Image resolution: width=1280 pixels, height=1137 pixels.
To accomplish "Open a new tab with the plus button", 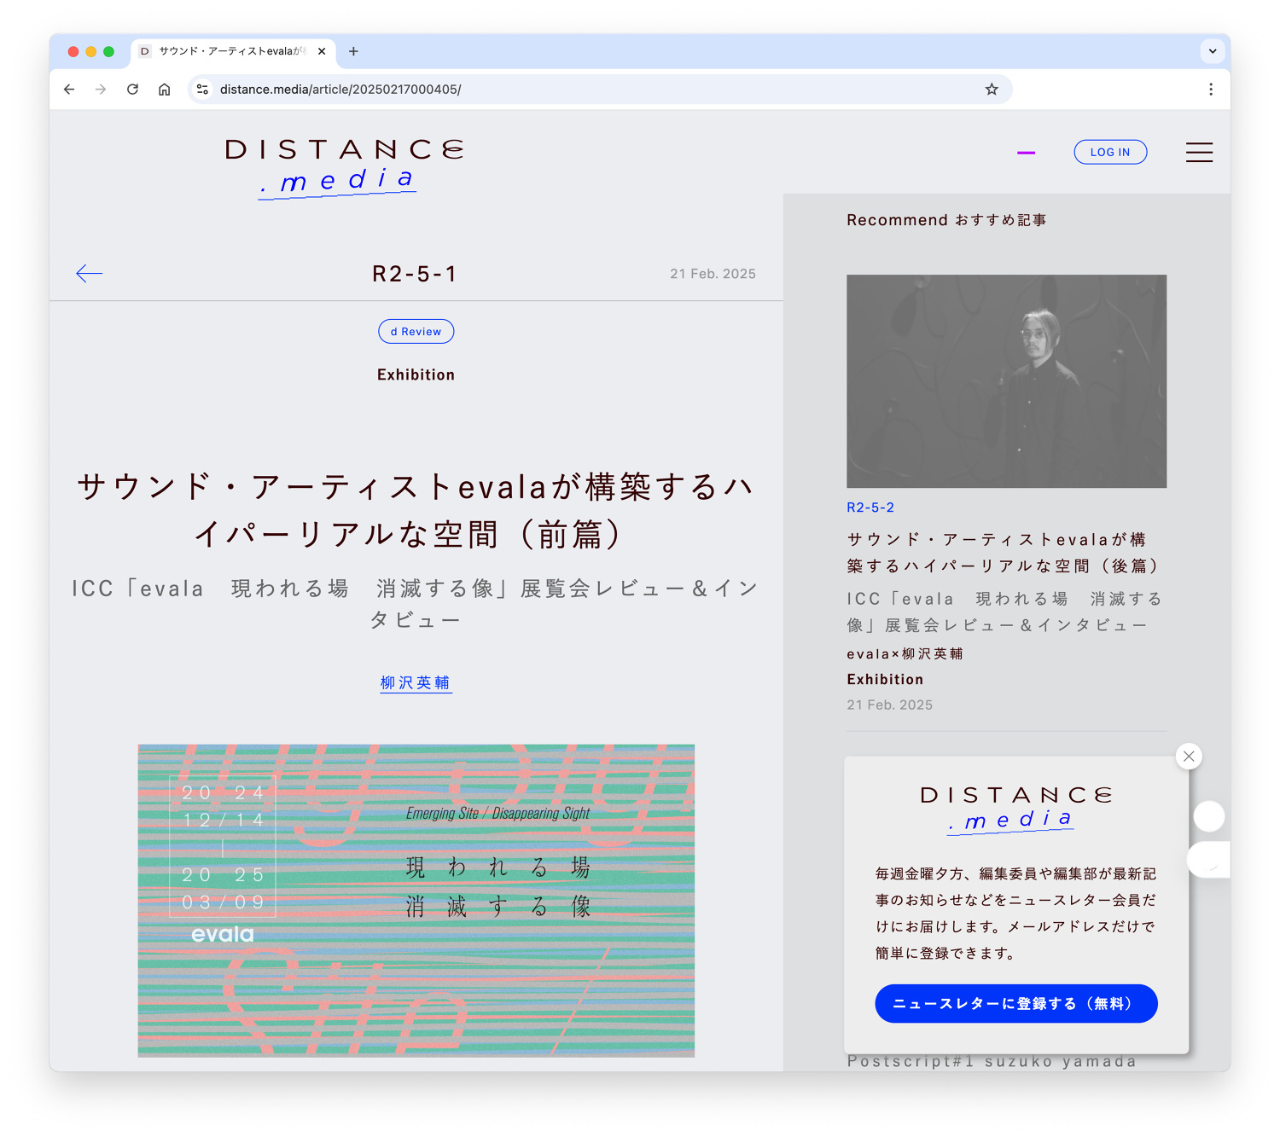I will pyautogui.click(x=353, y=51).
